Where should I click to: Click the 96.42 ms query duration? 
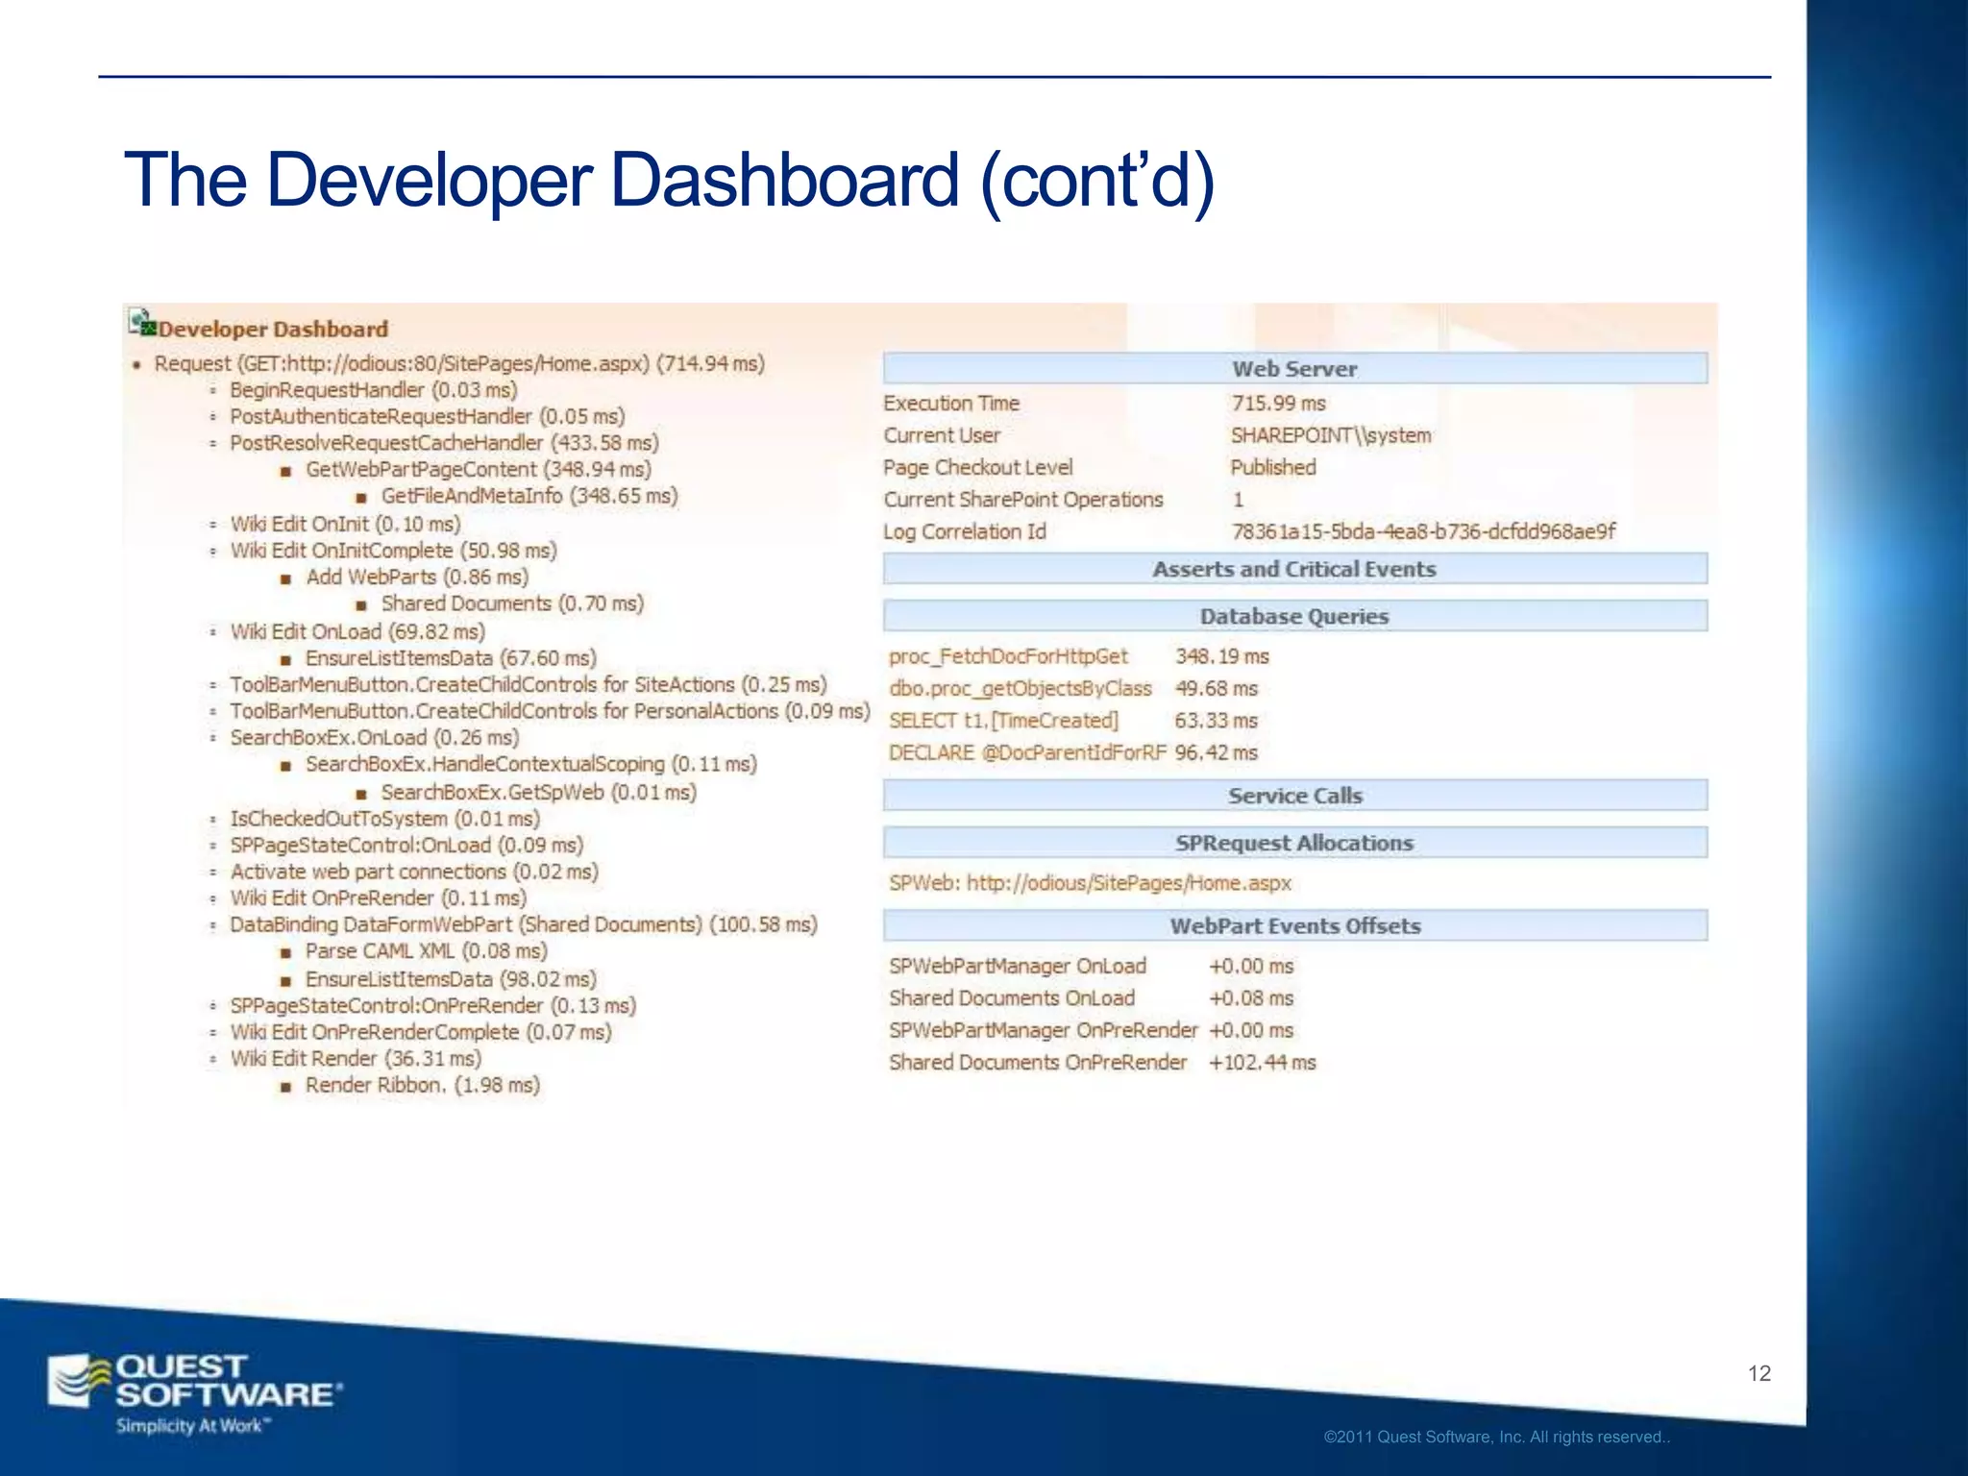click(x=1216, y=752)
